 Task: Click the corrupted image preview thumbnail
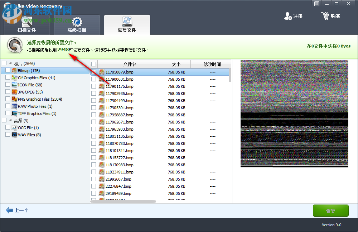pos(294,114)
